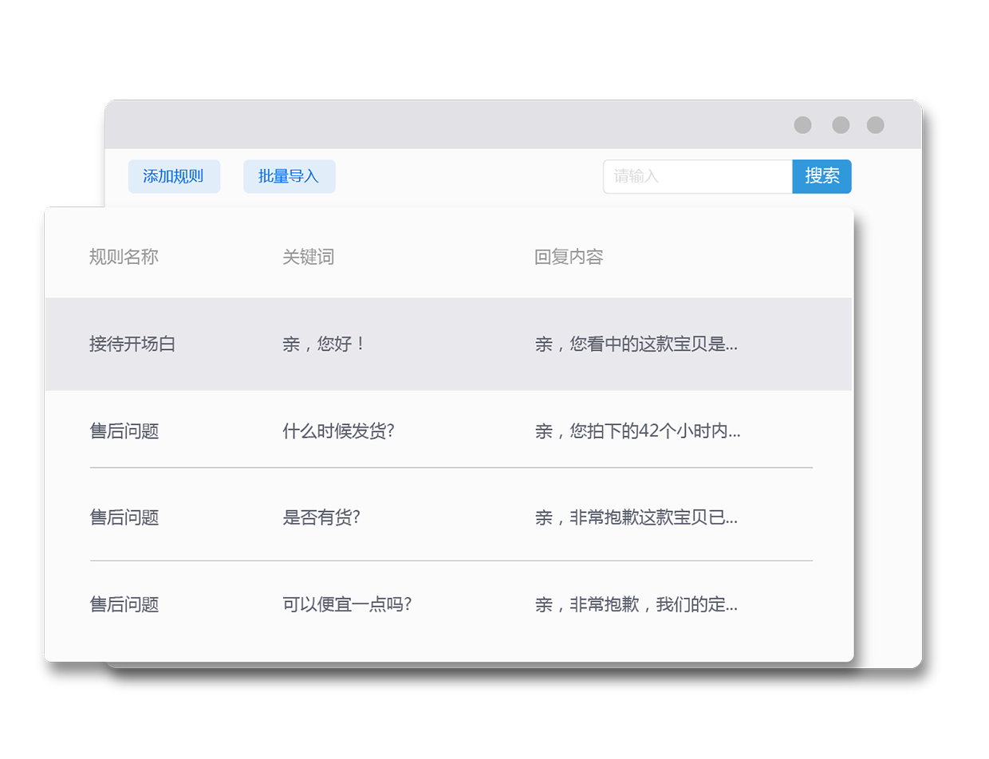Open the 接待开场白 rule name

click(132, 344)
